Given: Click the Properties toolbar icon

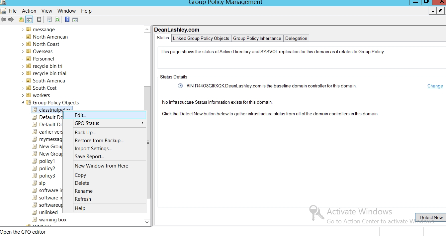Looking at the screenshot, I should [49, 20].
